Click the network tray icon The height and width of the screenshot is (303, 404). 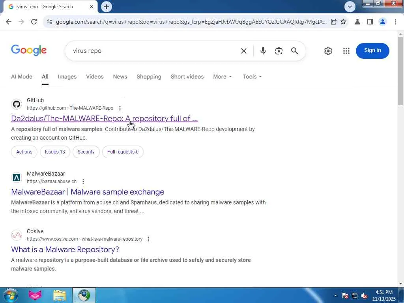[x=355, y=296]
